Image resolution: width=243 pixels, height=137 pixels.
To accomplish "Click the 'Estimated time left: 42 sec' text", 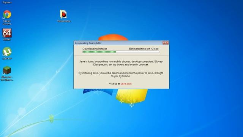I will click(144, 49).
